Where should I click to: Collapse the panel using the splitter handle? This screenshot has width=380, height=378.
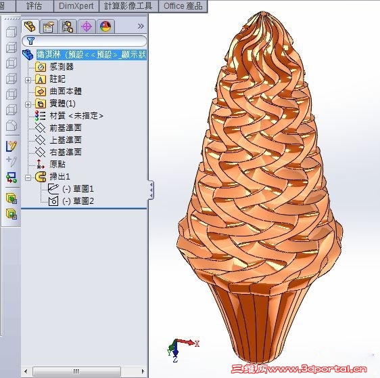click(x=151, y=190)
